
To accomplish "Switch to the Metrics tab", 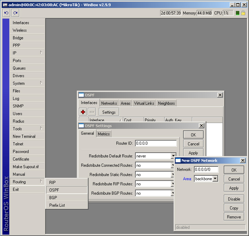I will [x=104, y=134].
